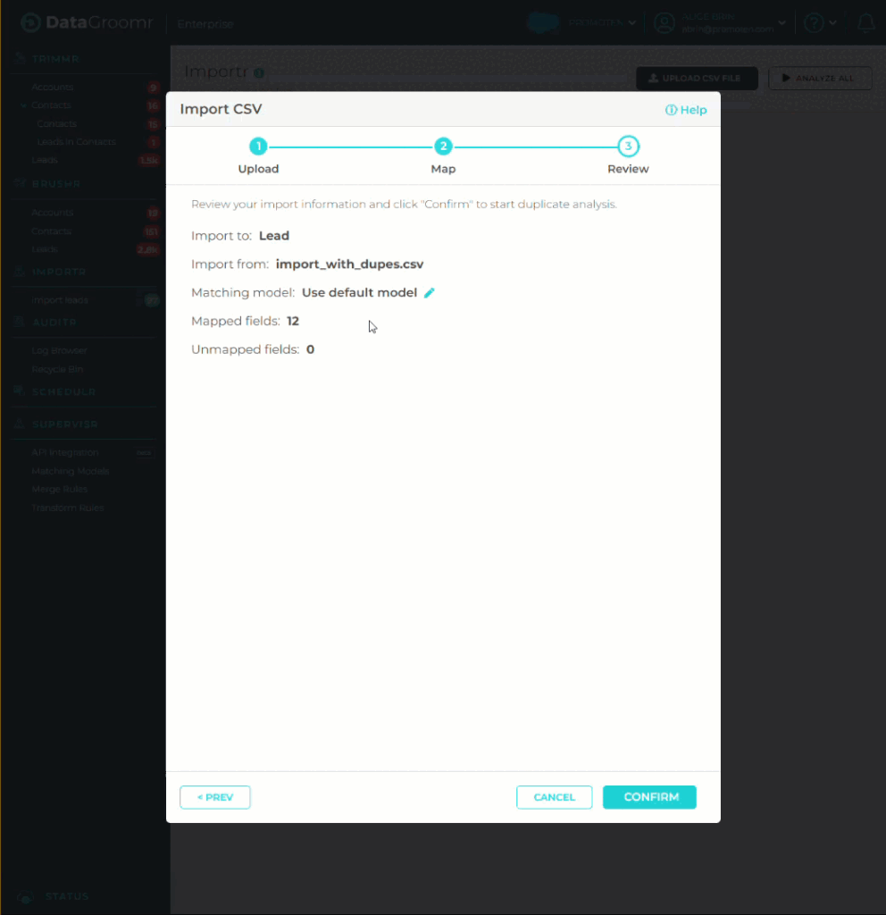The width and height of the screenshot is (886, 915).
Task: Open Help from the Import CSV dialog header
Action: (686, 110)
